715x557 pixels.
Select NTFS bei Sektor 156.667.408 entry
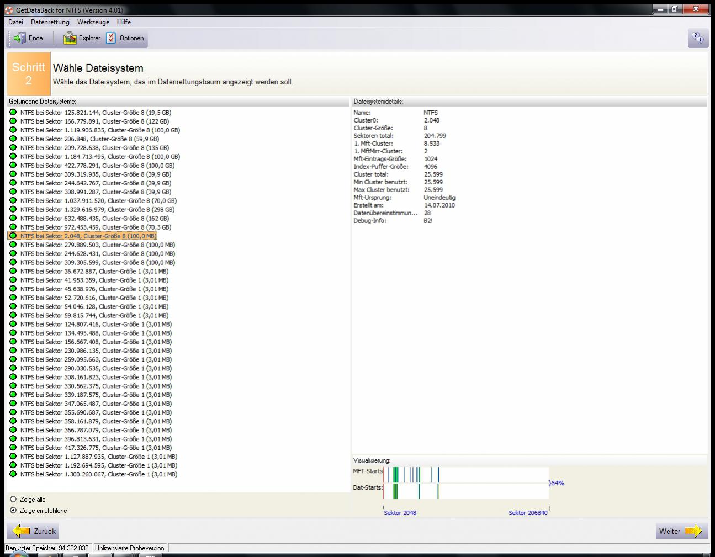(96, 342)
